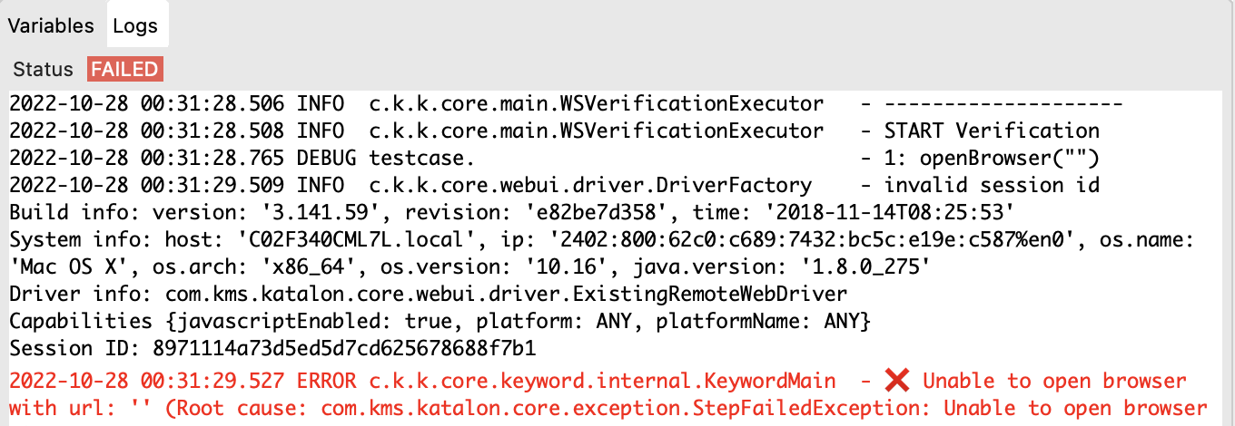The width and height of the screenshot is (1235, 426).
Task: Click the Status label
Action: (x=43, y=69)
